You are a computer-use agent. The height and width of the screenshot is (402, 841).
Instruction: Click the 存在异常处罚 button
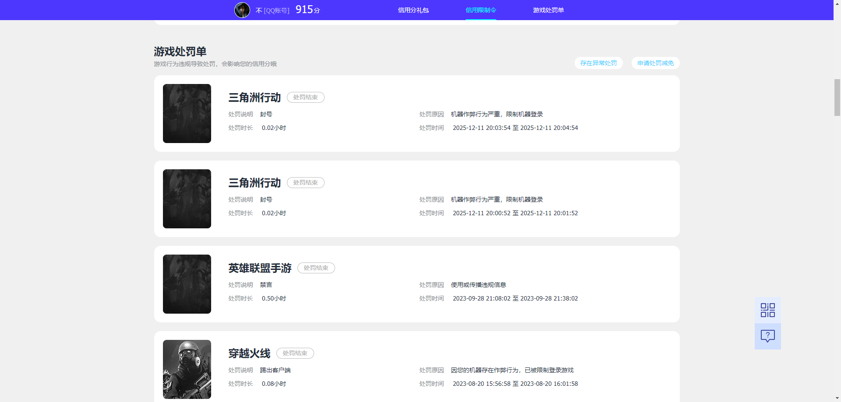coord(598,63)
